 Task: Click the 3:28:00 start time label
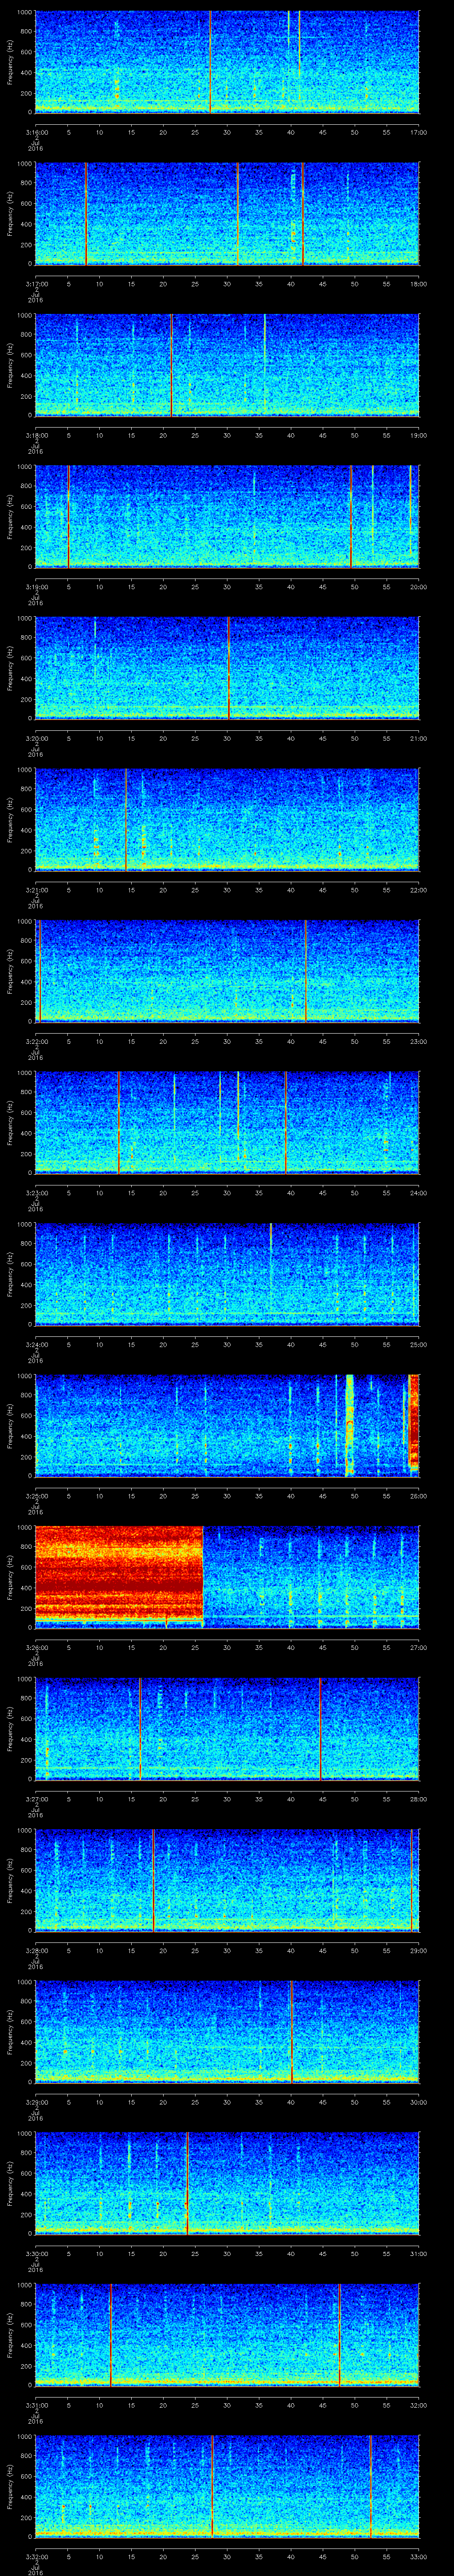pyautogui.click(x=37, y=1950)
